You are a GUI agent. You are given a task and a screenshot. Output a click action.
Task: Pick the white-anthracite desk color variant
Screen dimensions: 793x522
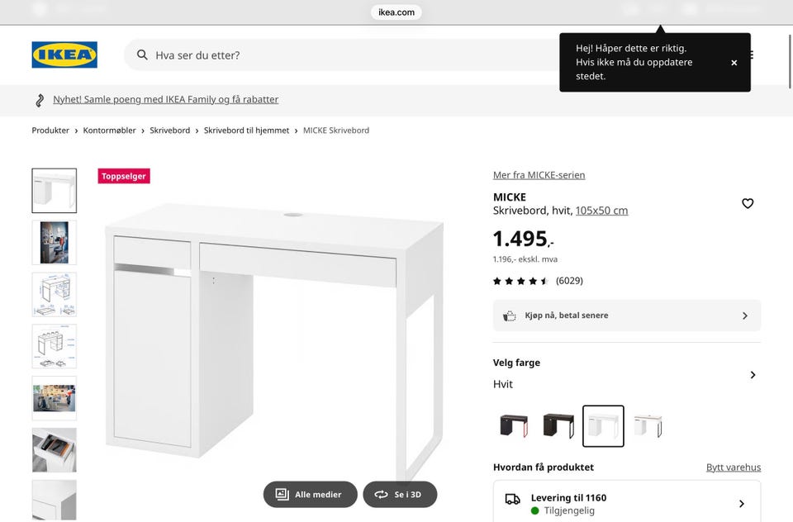pyautogui.click(x=648, y=426)
